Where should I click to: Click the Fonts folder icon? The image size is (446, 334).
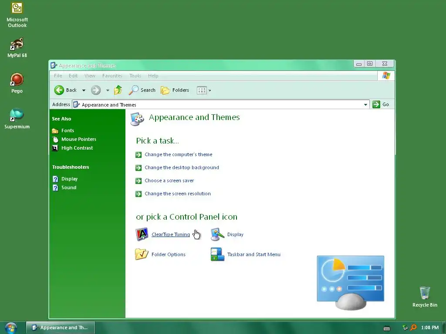(55, 130)
